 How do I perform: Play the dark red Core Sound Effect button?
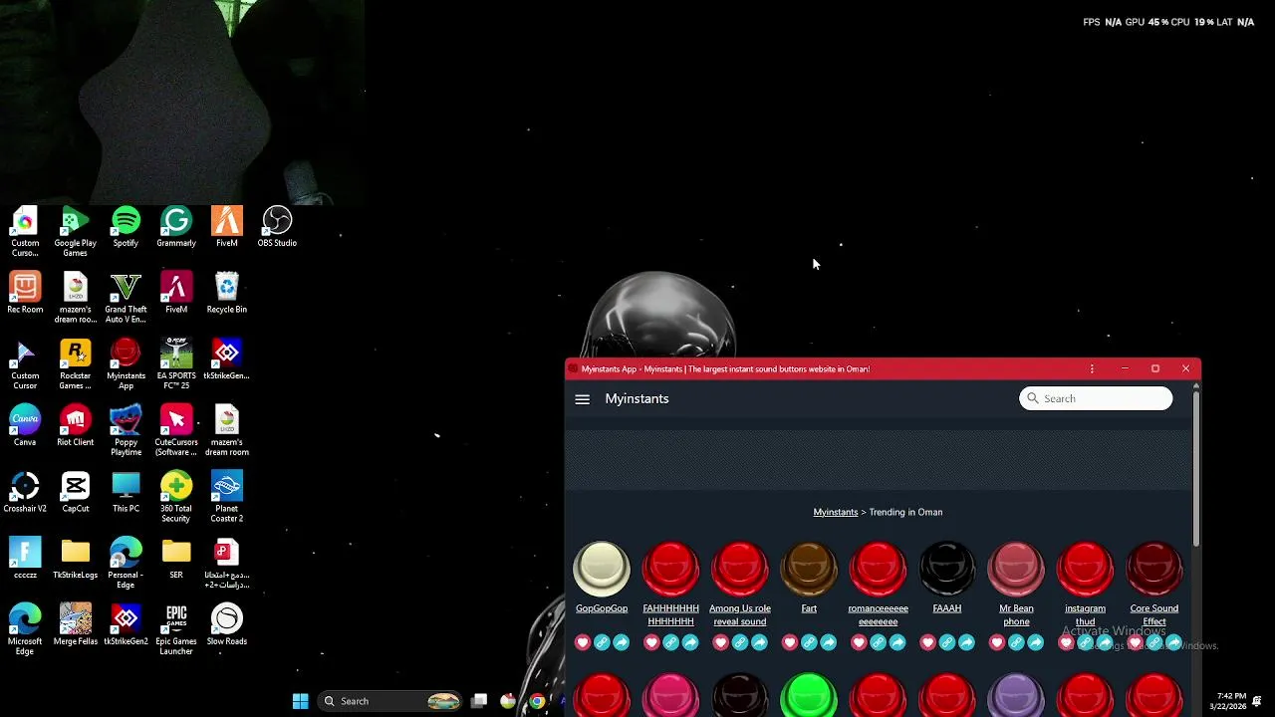tap(1153, 570)
